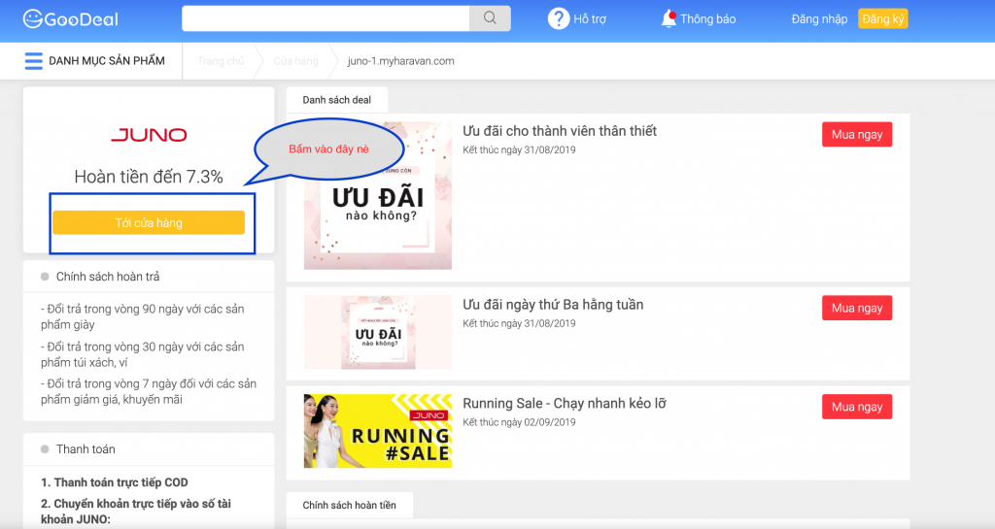Go to Trang chủ breadcrumb
995x529 pixels.
(x=221, y=61)
